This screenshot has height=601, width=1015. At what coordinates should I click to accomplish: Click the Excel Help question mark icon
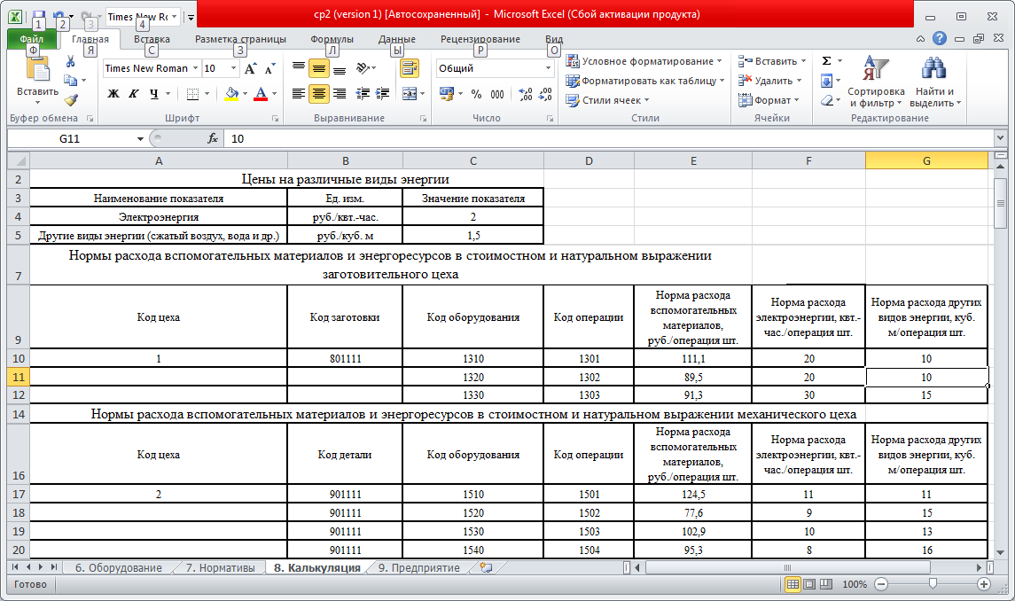pos(940,39)
